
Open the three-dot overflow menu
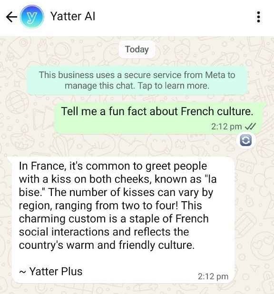[x=258, y=17]
